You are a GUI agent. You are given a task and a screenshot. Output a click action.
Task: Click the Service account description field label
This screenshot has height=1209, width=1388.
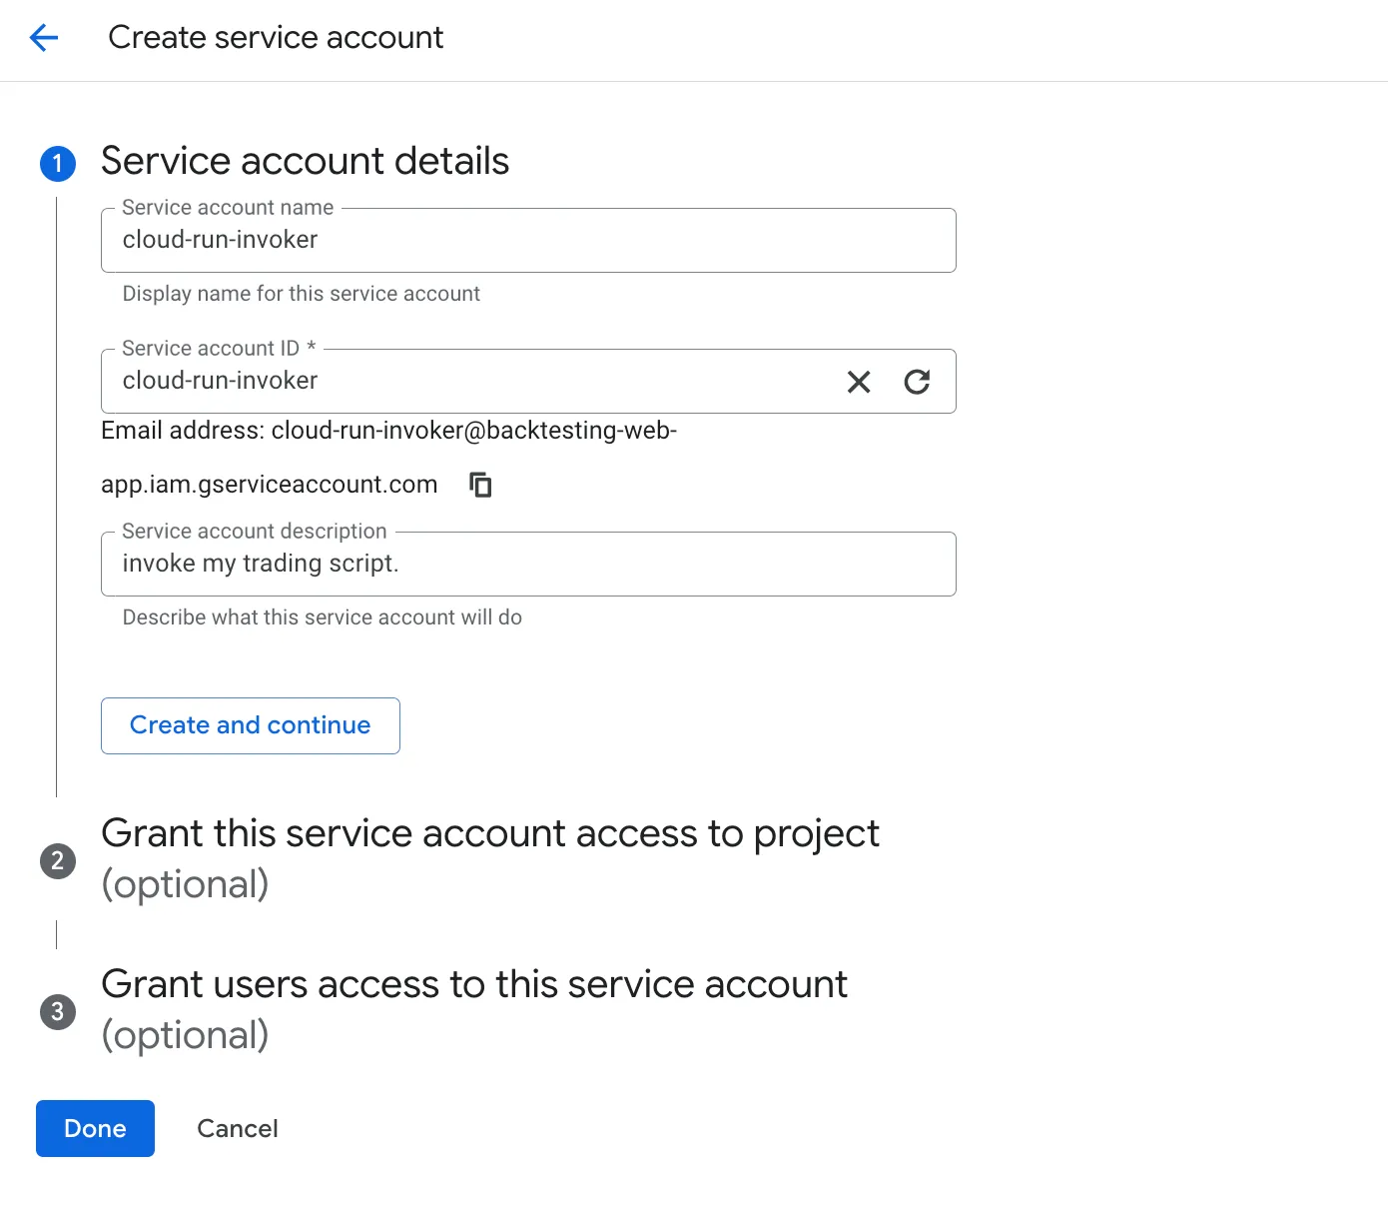pos(254,531)
